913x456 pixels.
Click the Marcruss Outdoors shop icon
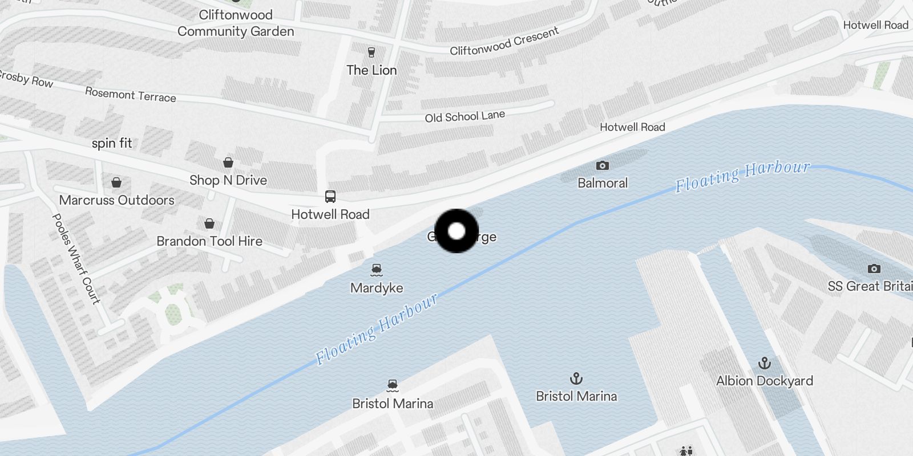pyautogui.click(x=116, y=182)
